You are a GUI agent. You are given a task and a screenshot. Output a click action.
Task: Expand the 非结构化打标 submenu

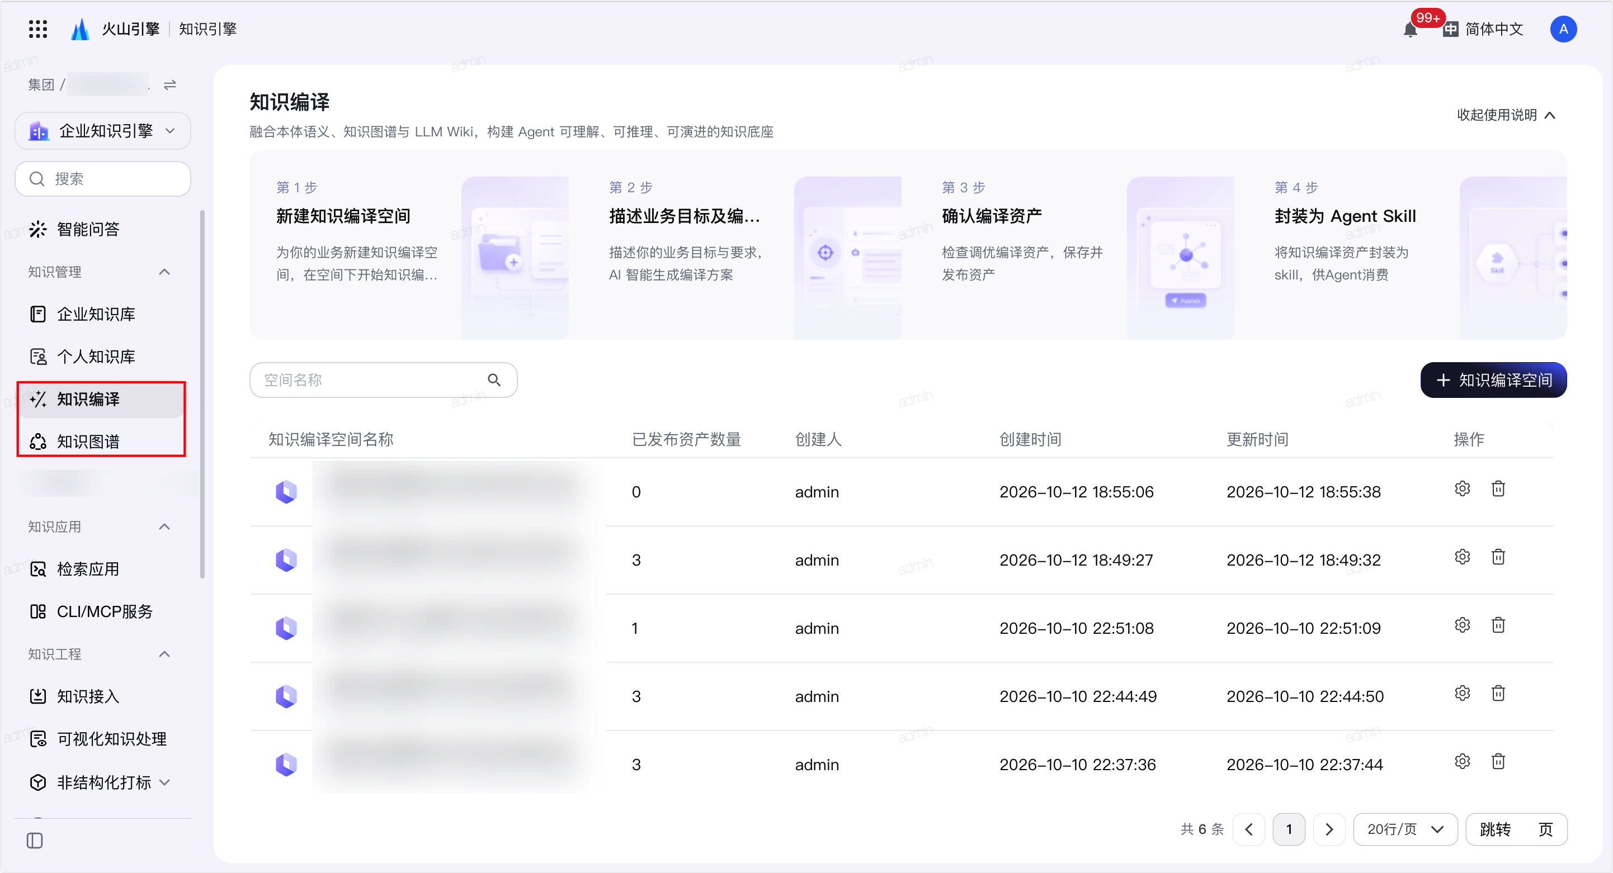pos(164,782)
